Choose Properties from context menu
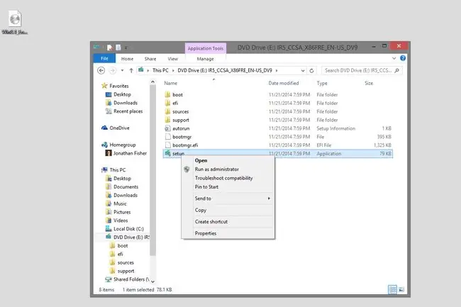Viewport: 461px width, 307px height. coord(228,233)
